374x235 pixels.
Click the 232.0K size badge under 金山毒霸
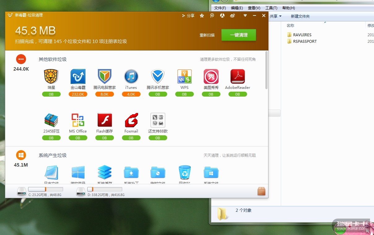coord(78,94)
